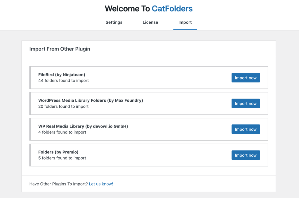The height and width of the screenshot is (198, 299).
Task: Click the CatFolders link in the heading
Action: (172, 8)
